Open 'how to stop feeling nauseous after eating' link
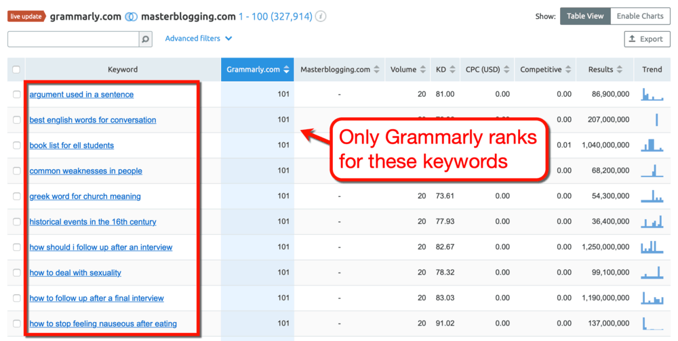 103,323
